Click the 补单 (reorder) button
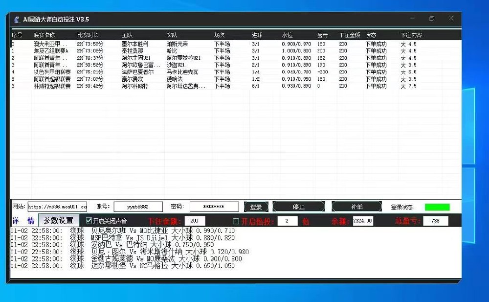Screen dimensions: 489x302 coord(356,206)
